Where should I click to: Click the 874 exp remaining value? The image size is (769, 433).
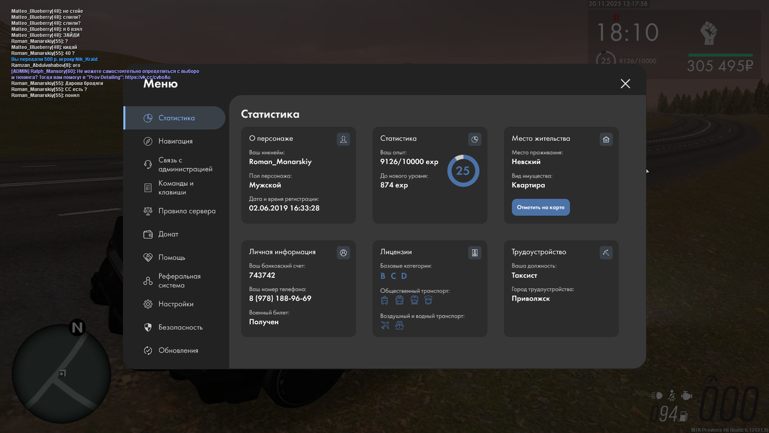[394, 185]
